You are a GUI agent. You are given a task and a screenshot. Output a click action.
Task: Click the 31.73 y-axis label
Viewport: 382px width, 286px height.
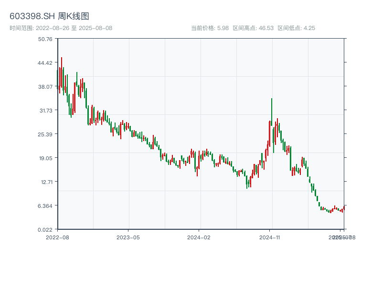tap(45, 111)
